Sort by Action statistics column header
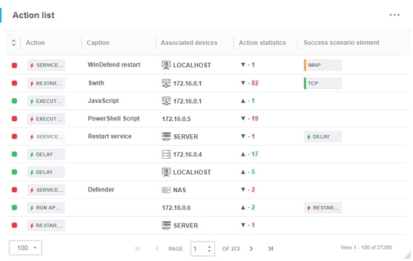Screen dimensions: 413x261 tap(262, 43)
